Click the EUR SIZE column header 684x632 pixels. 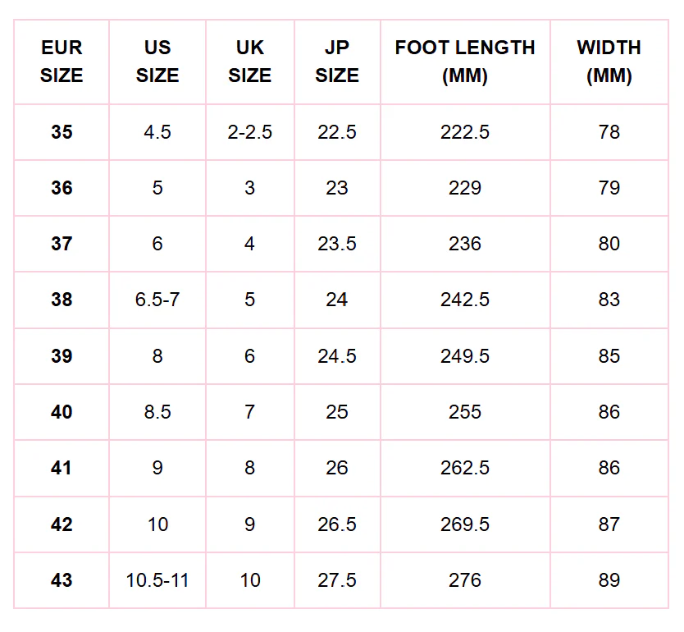pos(62,62)
